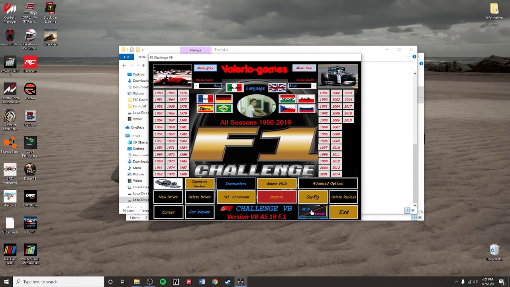510x287 pixels.
Task: Select the 2019 season
Action: click(x=348, y=120)
